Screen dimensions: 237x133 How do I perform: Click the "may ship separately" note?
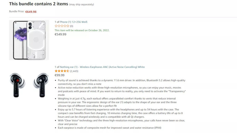81,5
